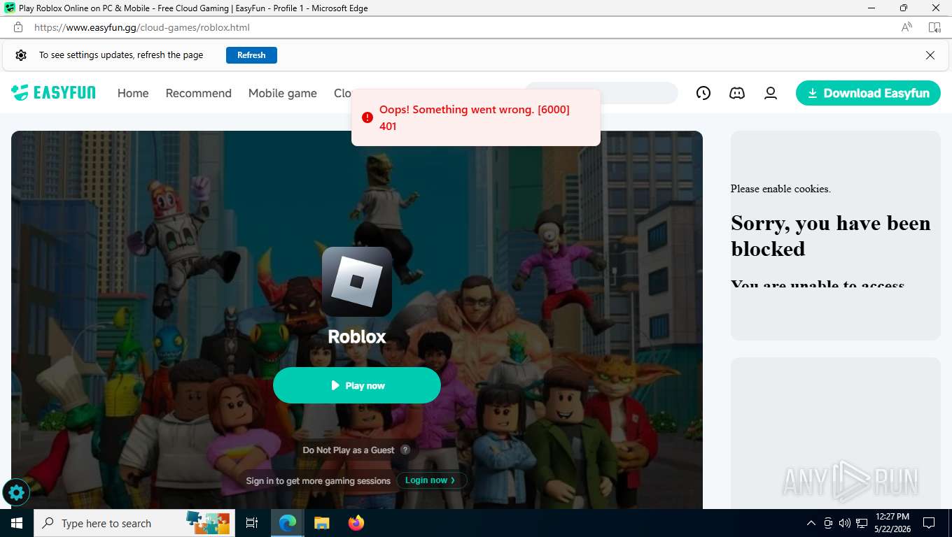Viewport: 952px width, 537px height.
Task: Open the play history clock icon
Action: tap(703, 93)
